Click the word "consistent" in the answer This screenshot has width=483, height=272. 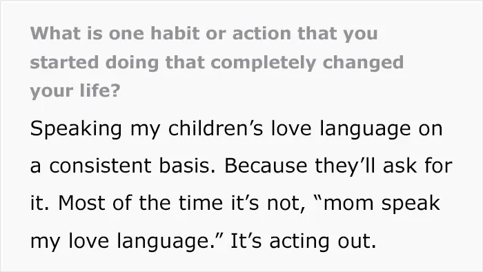[100, 166]
